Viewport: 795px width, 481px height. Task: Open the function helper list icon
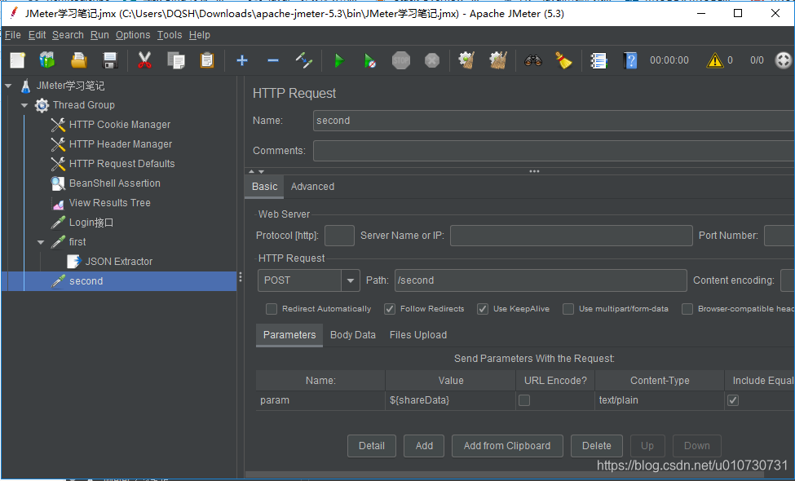[598, 61]
